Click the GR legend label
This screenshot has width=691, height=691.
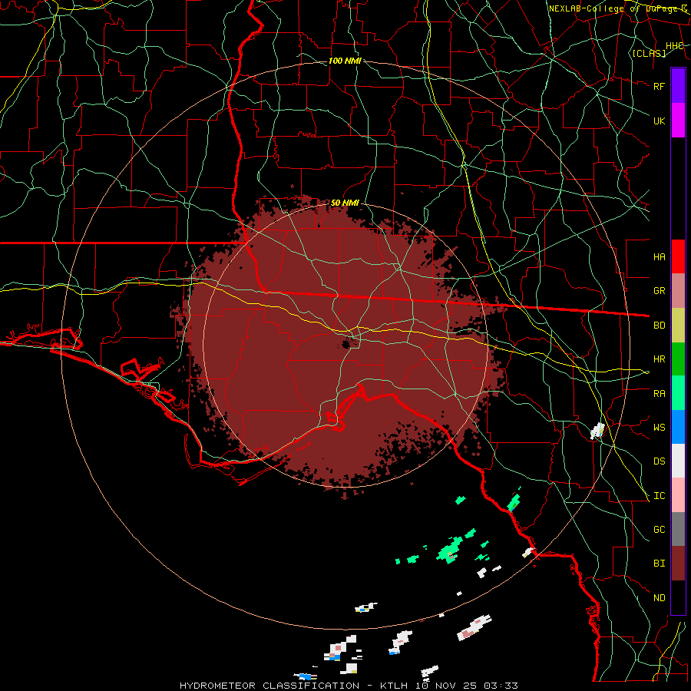659,291
